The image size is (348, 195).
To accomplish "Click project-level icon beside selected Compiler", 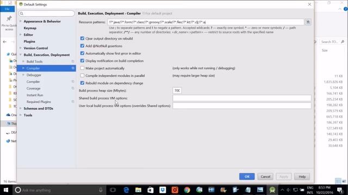I will pyautogui.click(x=73, y=68).
